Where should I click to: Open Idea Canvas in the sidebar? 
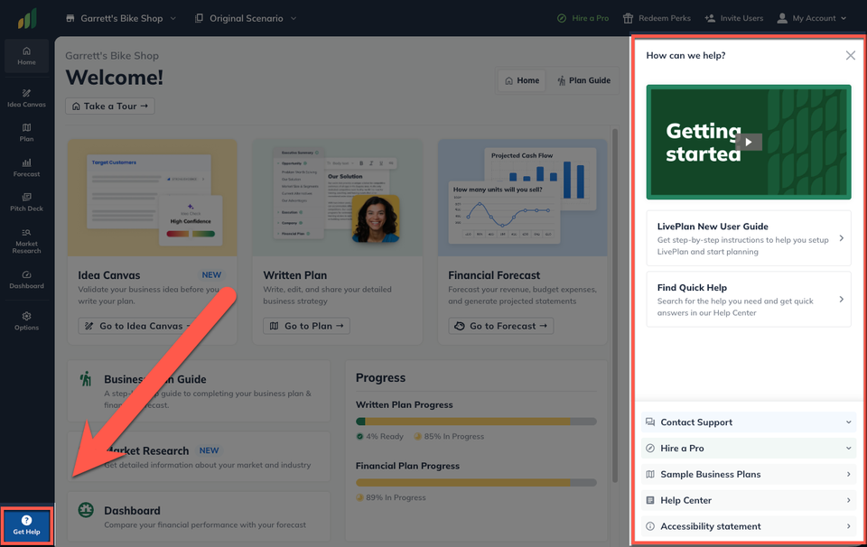point(26,97)
